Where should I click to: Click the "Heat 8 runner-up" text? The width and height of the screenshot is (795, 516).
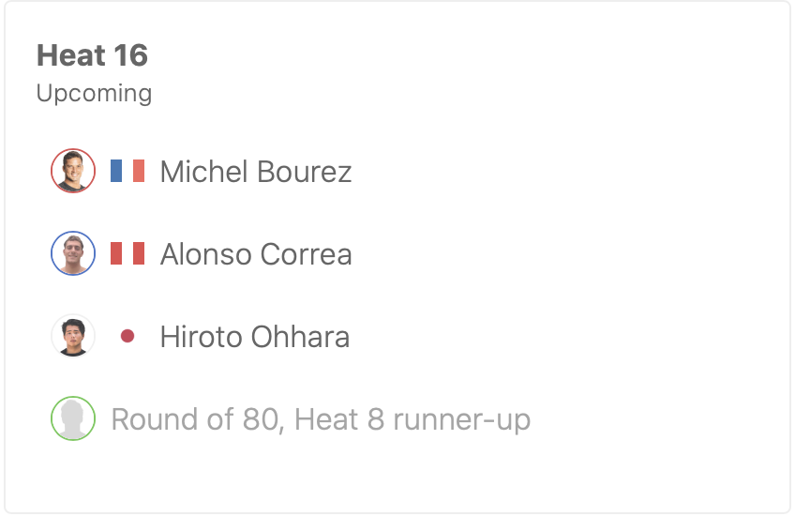(412, 419)
